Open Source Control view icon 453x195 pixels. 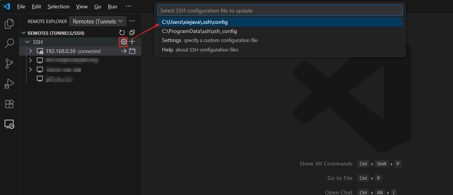point(9,64)
